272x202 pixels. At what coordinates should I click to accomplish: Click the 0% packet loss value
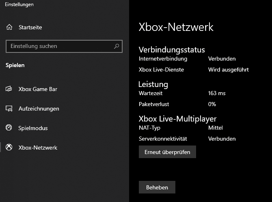coord(212,104)
